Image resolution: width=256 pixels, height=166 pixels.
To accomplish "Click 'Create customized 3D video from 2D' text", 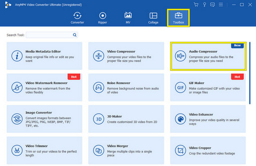I will click(132, 122).
